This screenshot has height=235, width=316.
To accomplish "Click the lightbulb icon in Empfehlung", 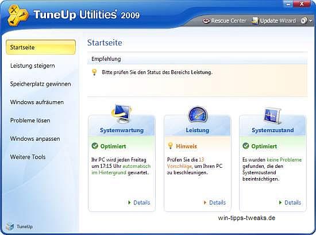I will tap(94, 72).
